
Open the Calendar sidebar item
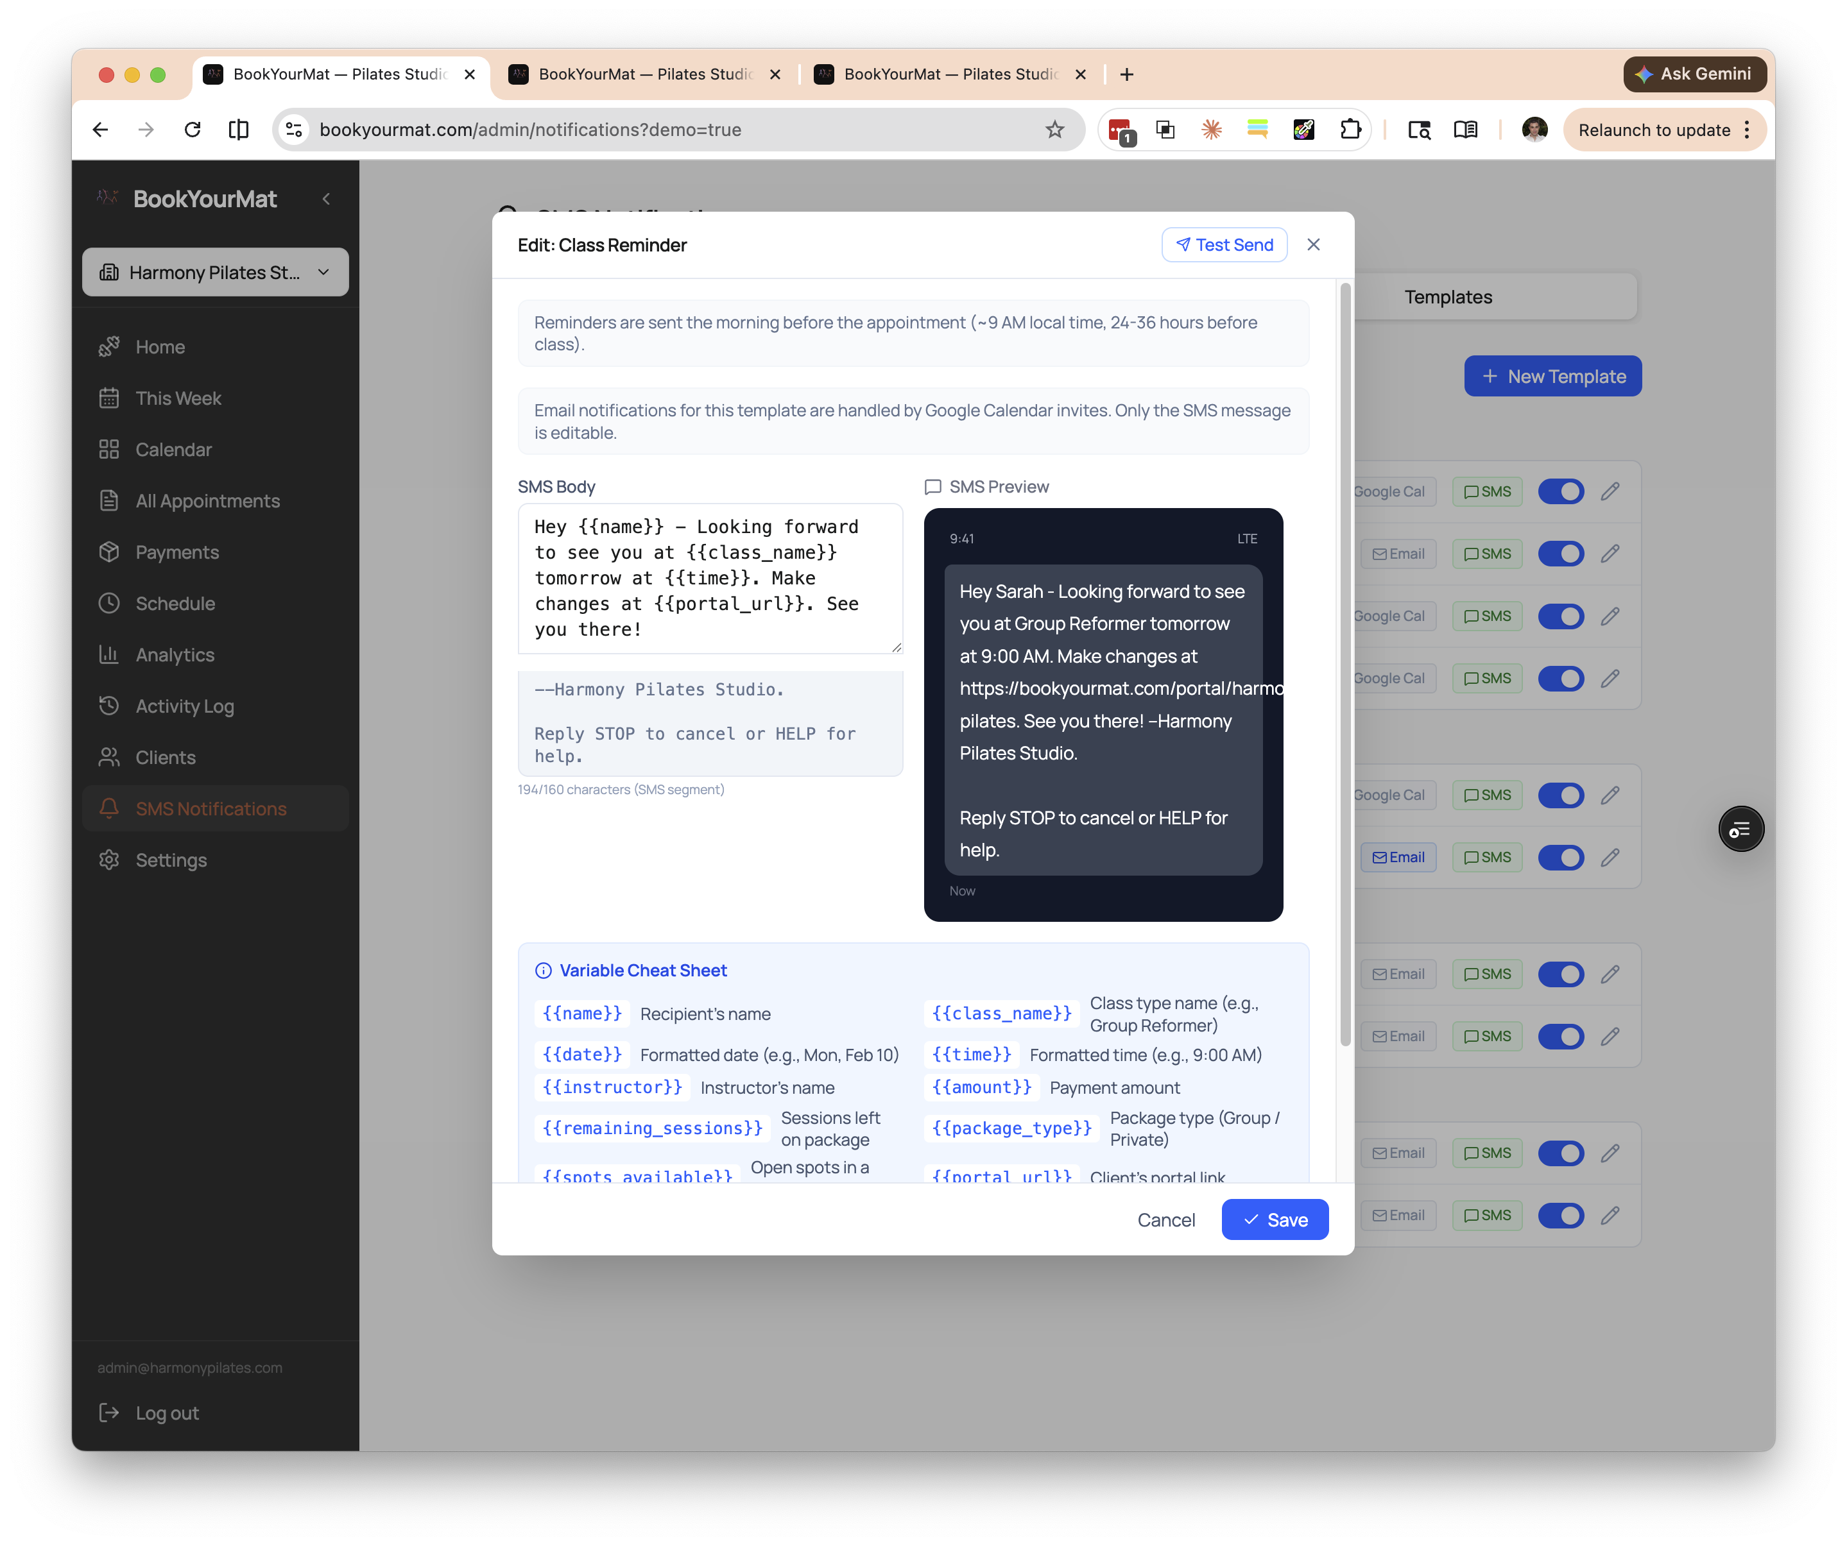pyautogui.click(x=173, y=449)
